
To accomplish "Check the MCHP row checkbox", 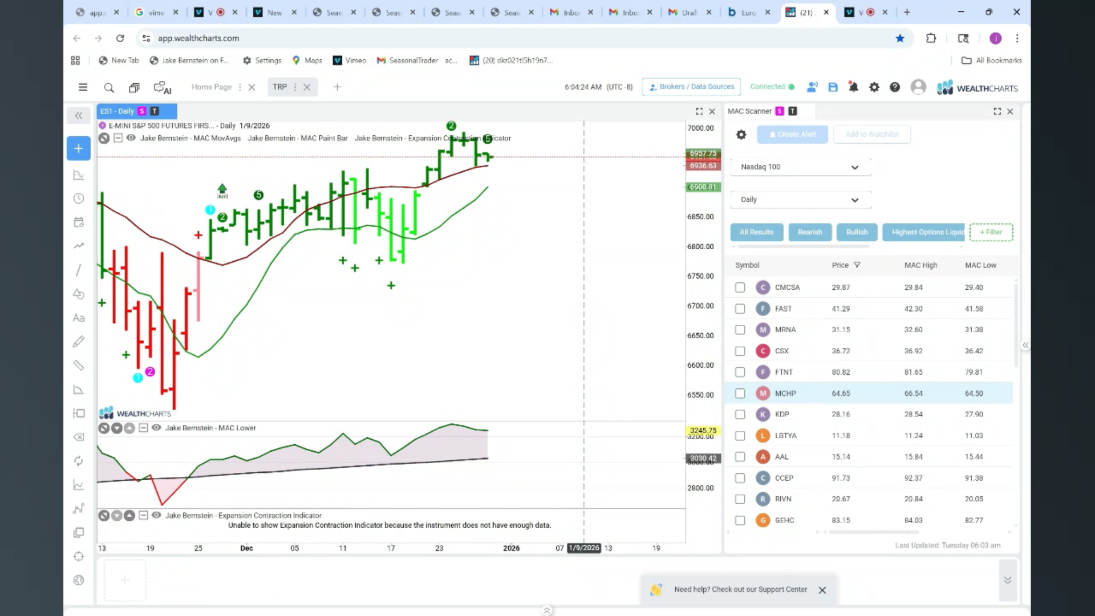I will 740,394.
